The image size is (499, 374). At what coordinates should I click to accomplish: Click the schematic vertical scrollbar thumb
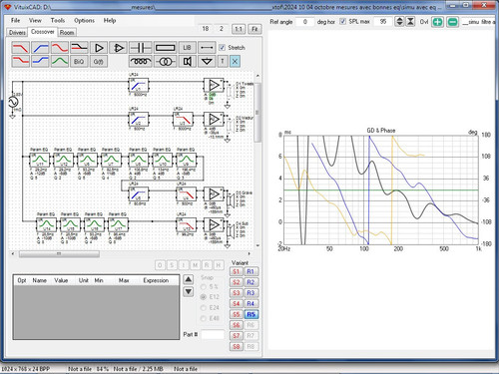pos(257,112)
